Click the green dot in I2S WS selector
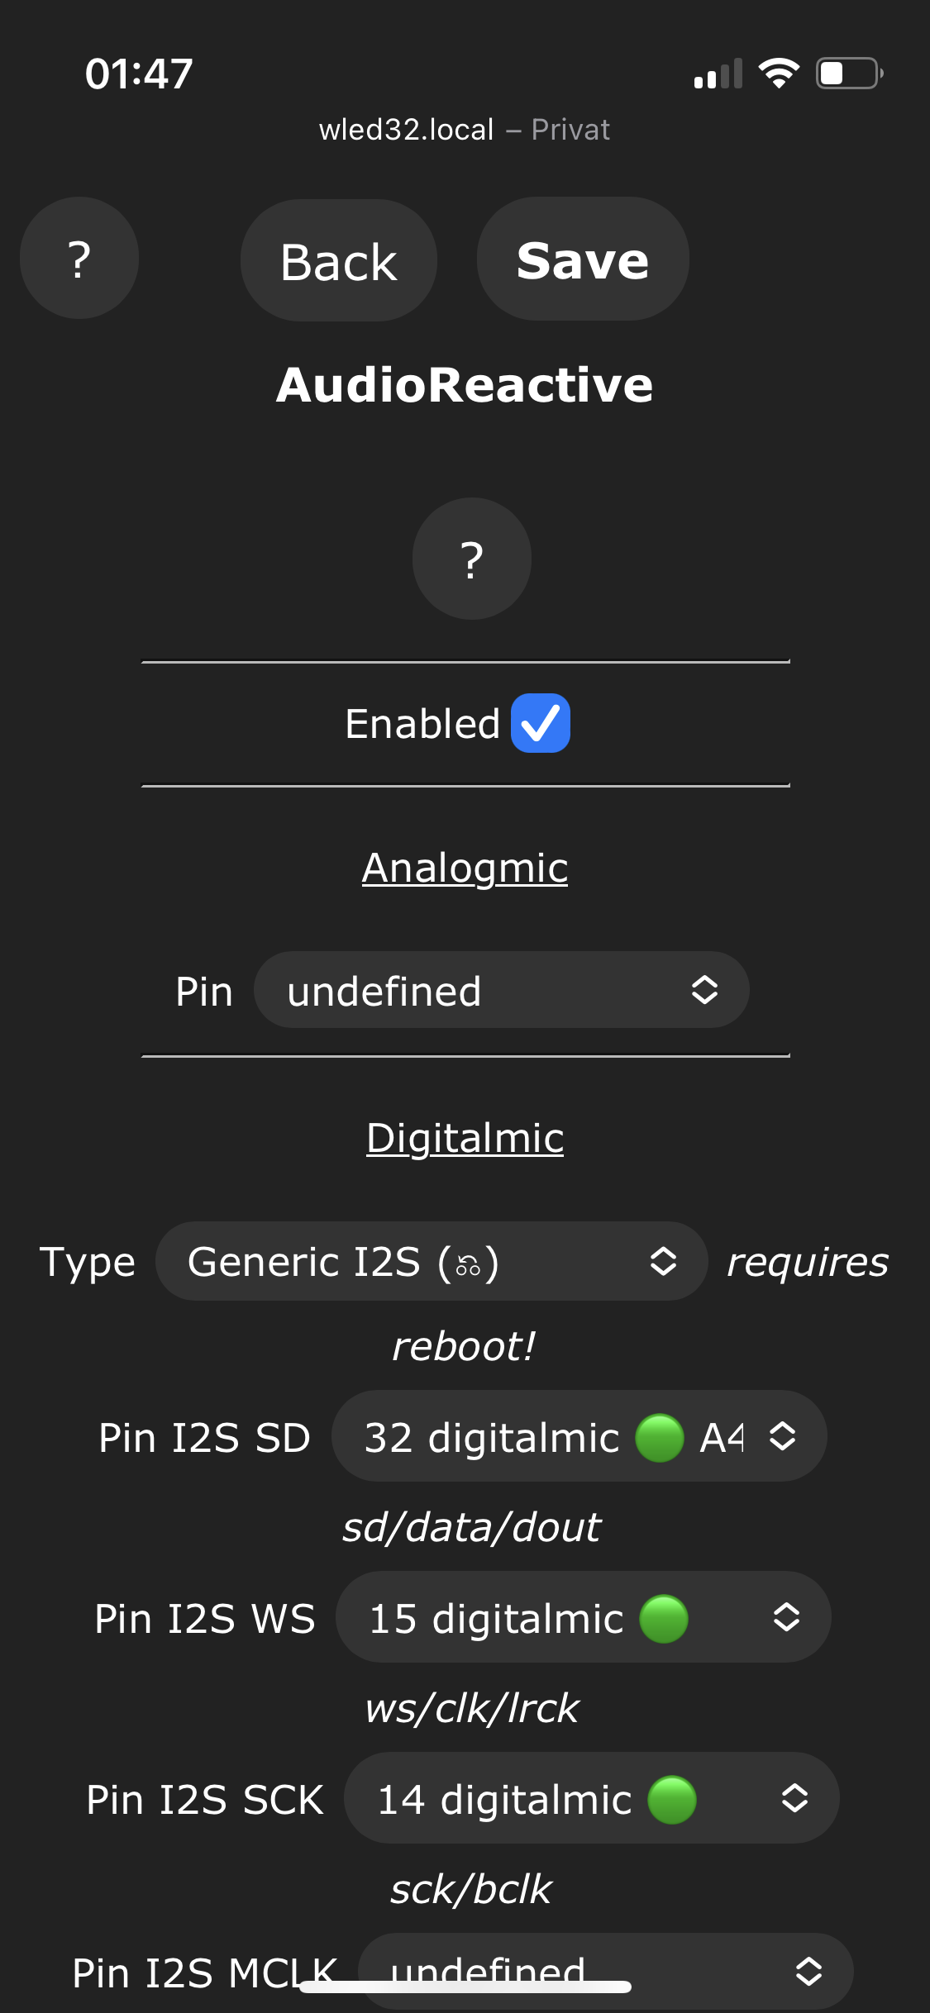This screenshot has height=2013, width=930. point(664,1619)
